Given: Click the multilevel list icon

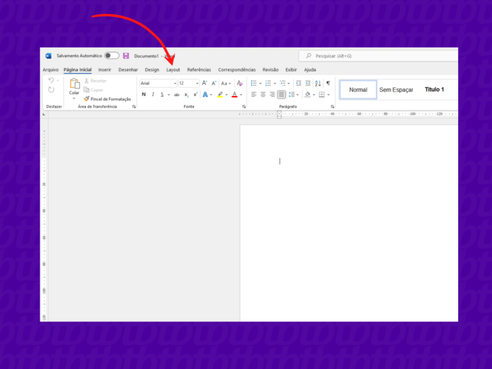Looking at the screenshot, I should click(x=283, y=83).
